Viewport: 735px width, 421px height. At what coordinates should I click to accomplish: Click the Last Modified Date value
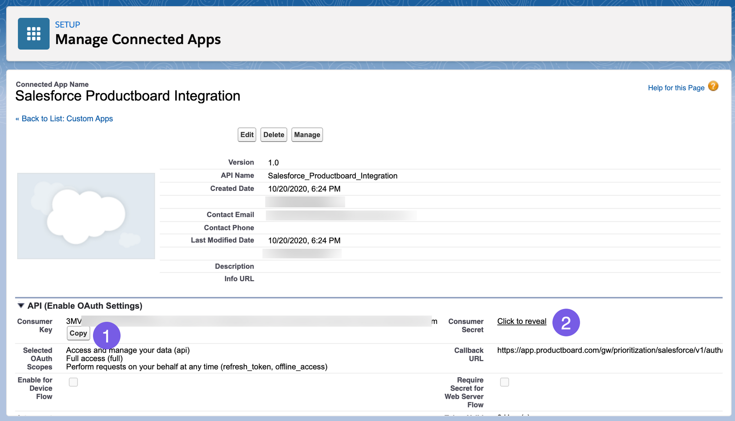point(304,240)
